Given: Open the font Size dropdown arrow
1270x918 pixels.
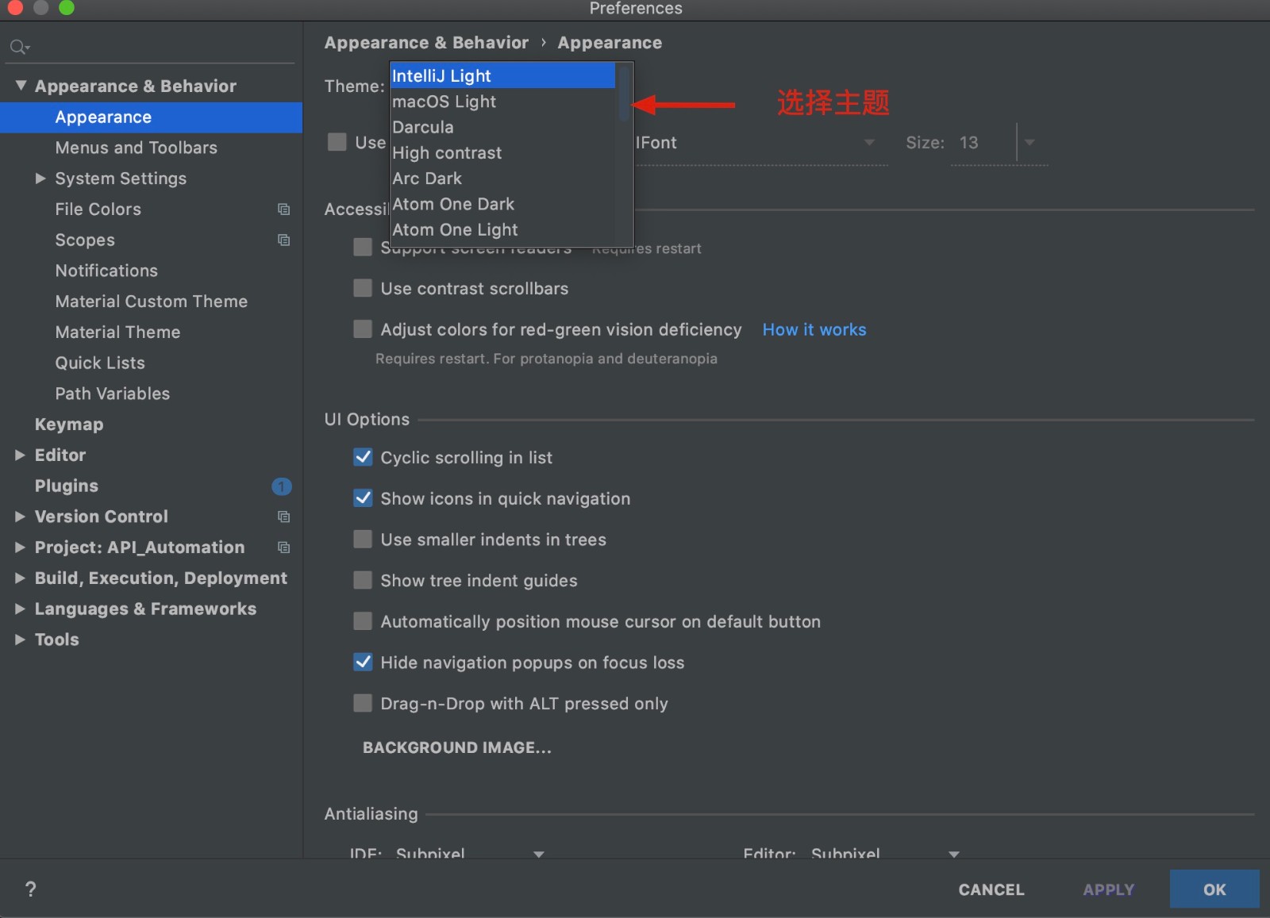Looking at the screenshot, I should 1029,143.
